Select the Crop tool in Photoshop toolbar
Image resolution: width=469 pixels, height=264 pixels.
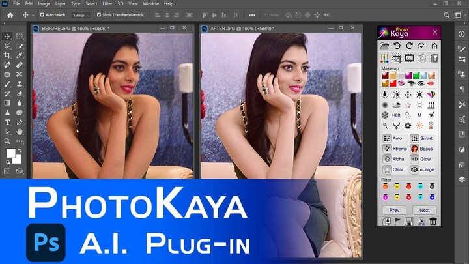click(x=7, y=55)
